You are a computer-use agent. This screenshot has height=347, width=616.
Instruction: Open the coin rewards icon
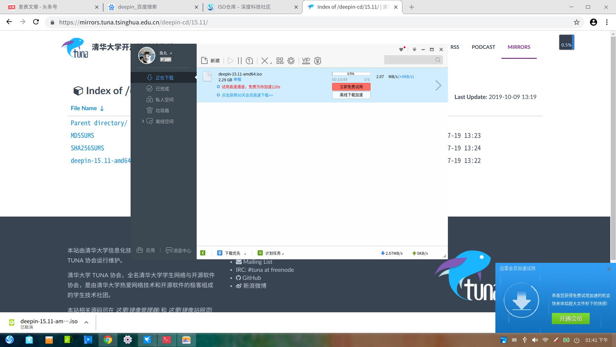pos(317,60)
